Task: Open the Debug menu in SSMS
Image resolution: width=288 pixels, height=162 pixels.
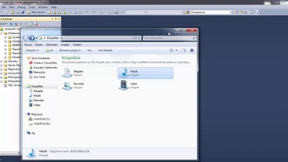Action: click(21, 7)
